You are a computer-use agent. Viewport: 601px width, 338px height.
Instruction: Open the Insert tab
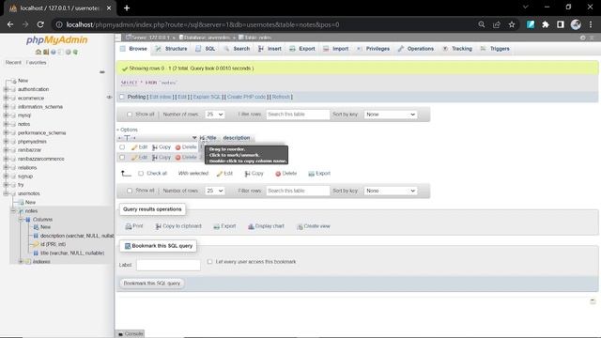click(270, 49)
